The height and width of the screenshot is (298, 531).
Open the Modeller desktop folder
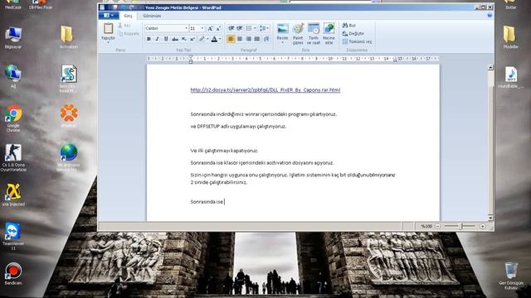point(510,37)
